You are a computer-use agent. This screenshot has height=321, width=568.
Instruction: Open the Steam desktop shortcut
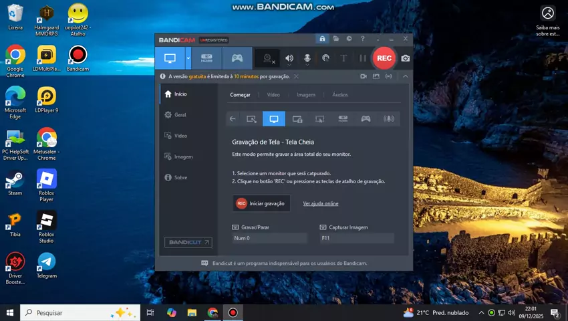pyautogui.click(x=15, y=183)
